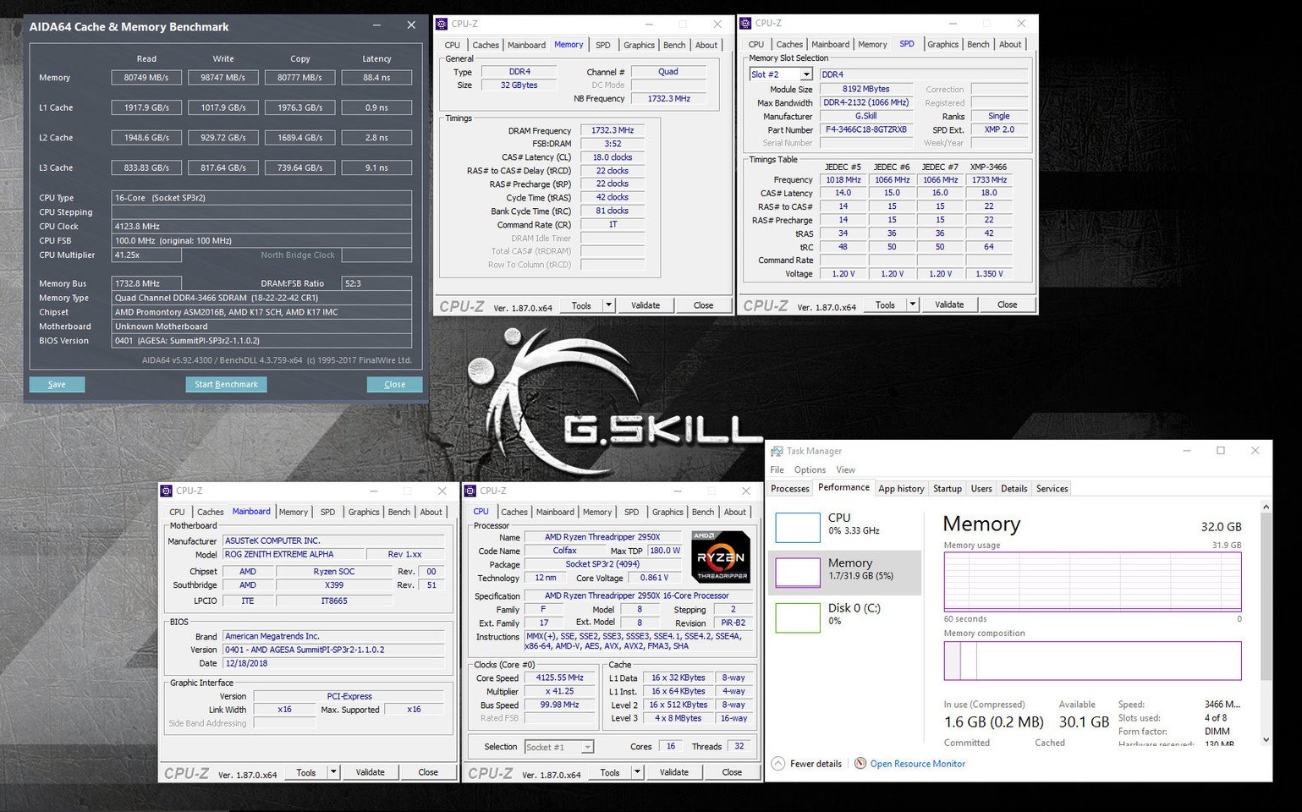Click the Save button in AIDA64

(x=57, y=384)
